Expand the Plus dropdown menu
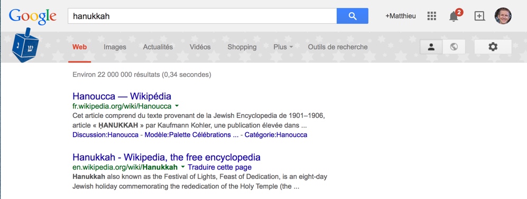Viewport: 527px width, 199px height. [283, 47]
